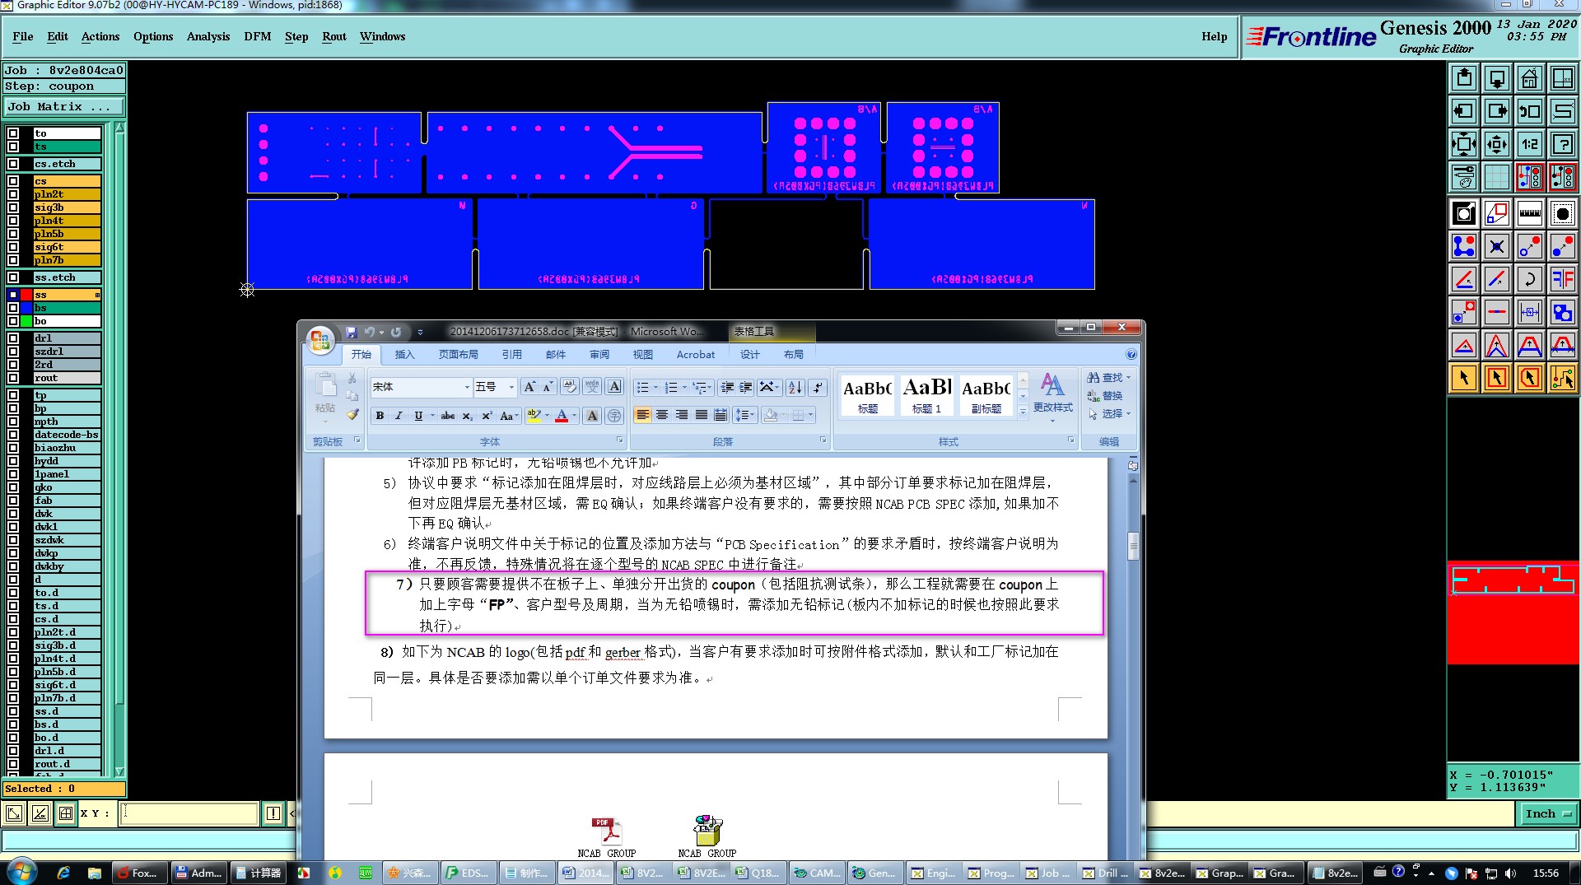Click the Grow Font icon in Word
1581x885 pixels.
(529, 387)
